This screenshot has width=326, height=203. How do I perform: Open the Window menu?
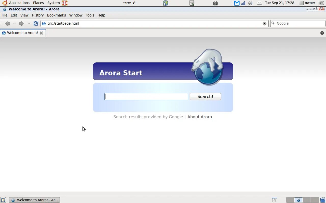click(76, 15)
